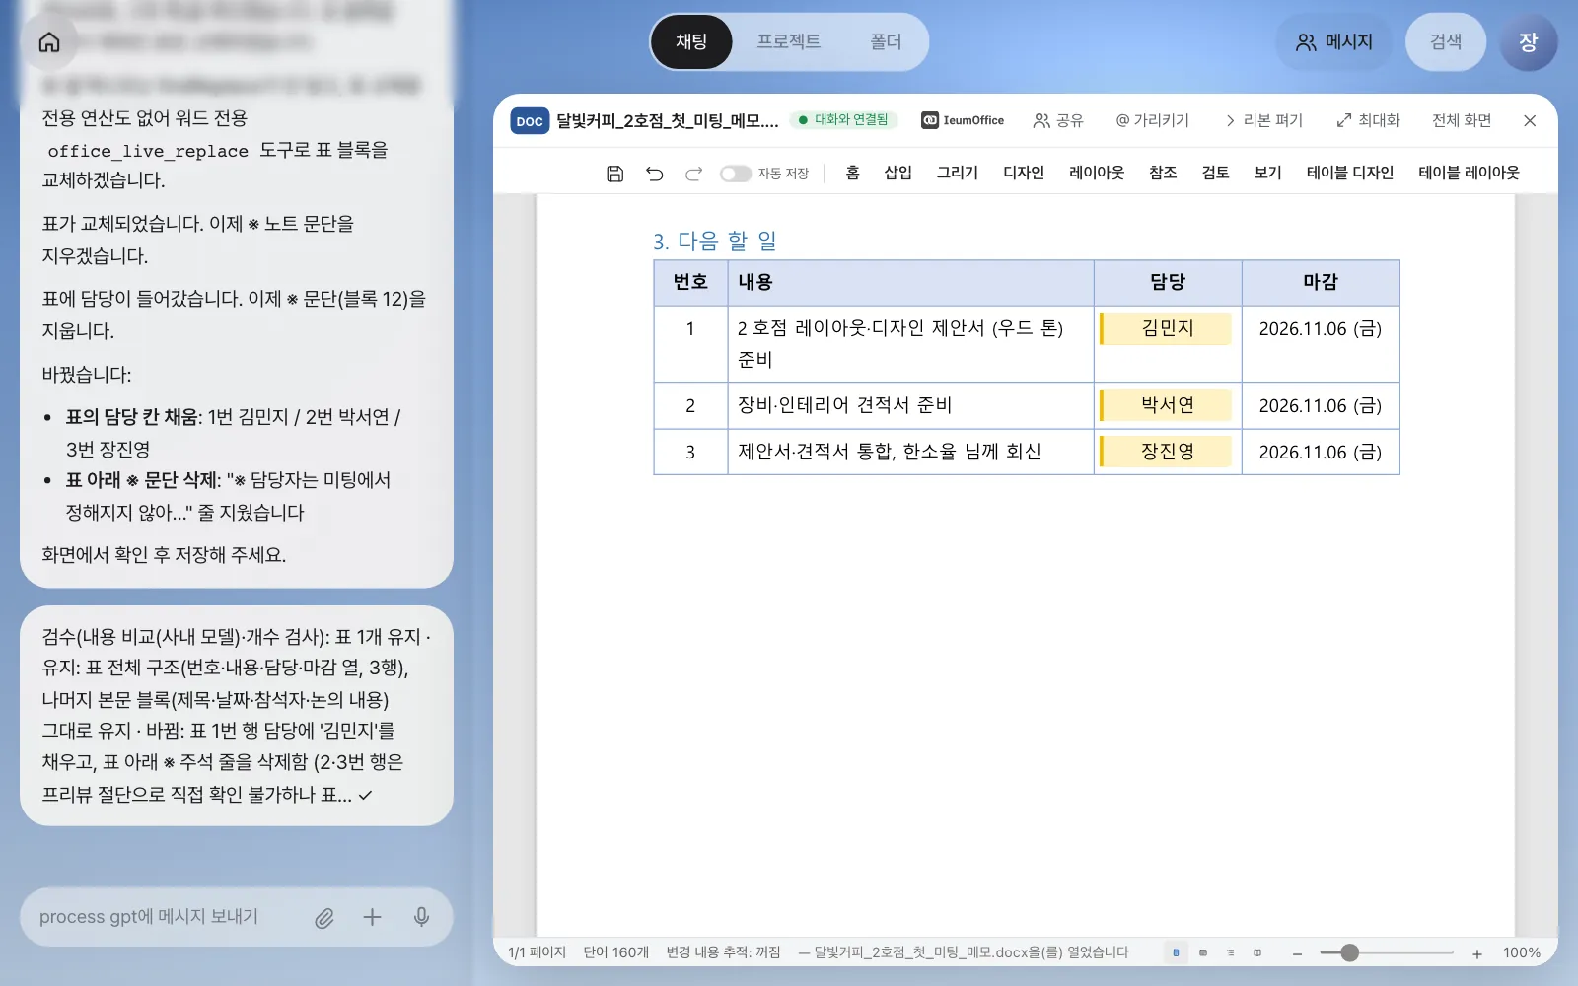1578x986 pixels.
Task: Save the document with the floppy icon
Action: [x=614, y=174]
